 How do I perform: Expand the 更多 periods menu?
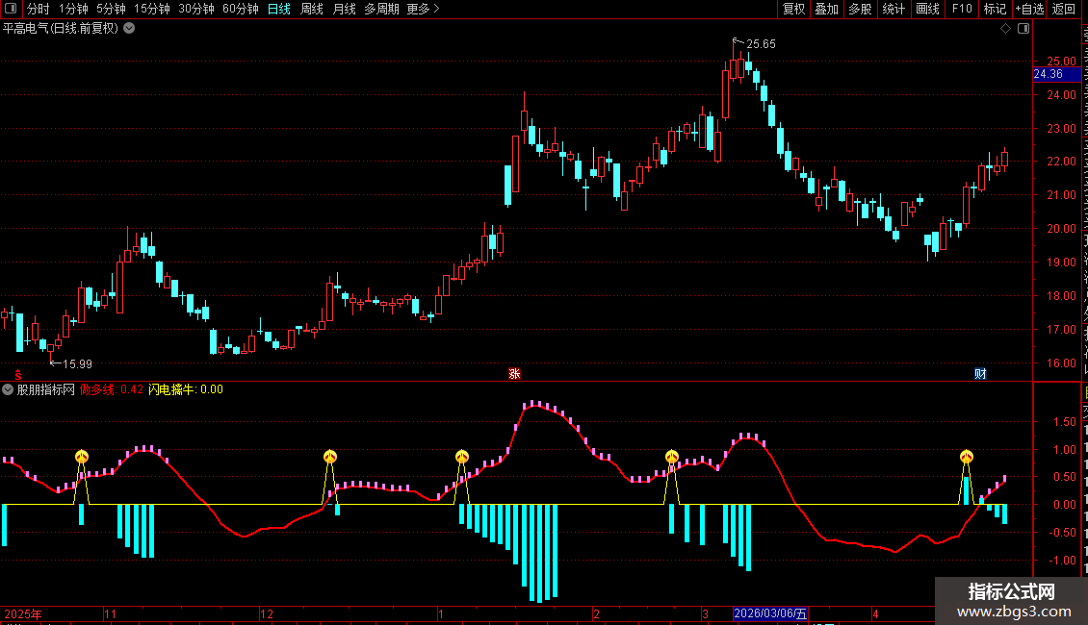pyautogui.click(x=423, y=9)
